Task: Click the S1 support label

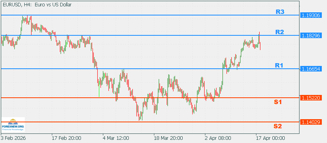Action: coord(278,102)
